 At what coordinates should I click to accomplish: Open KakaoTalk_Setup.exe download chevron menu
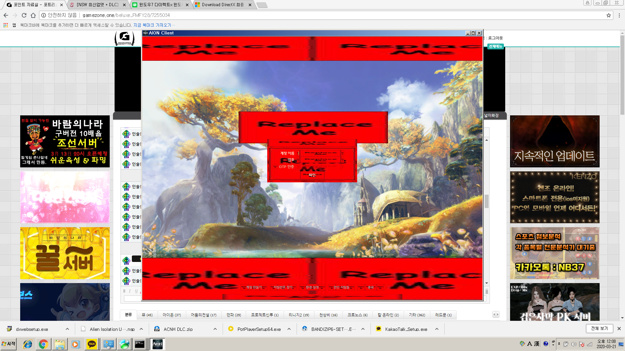[x=437, y=329]
